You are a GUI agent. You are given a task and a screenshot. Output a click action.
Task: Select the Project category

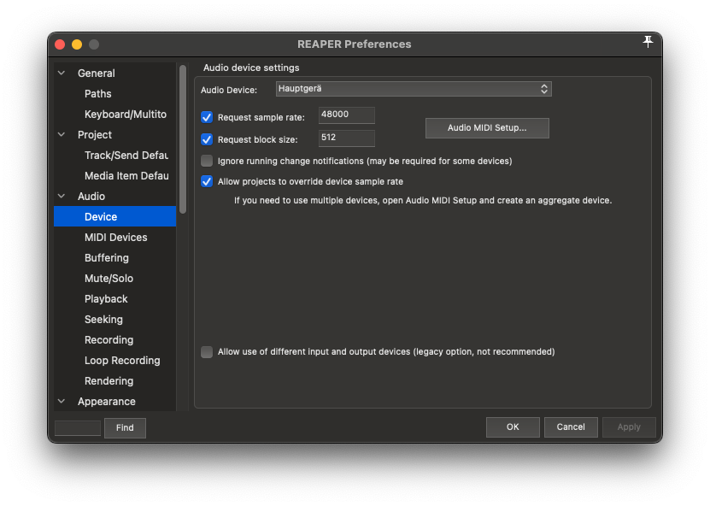[95, 135]
